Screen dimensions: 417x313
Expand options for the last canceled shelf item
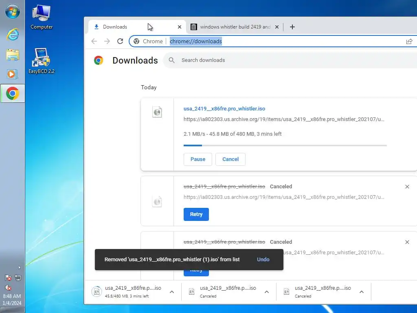click(x=362, y=292)
